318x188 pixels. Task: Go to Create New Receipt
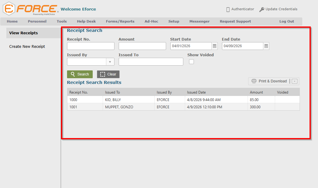(x=27, y=47)
